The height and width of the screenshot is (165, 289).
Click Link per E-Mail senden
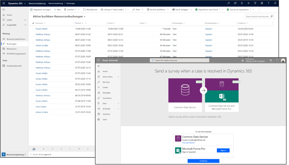click(x=112, y=10)
